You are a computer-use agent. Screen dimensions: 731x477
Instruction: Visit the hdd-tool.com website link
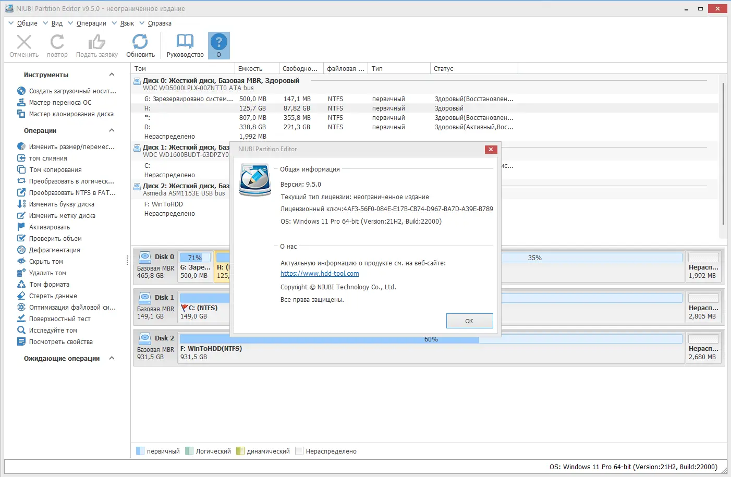click(320, 273)
